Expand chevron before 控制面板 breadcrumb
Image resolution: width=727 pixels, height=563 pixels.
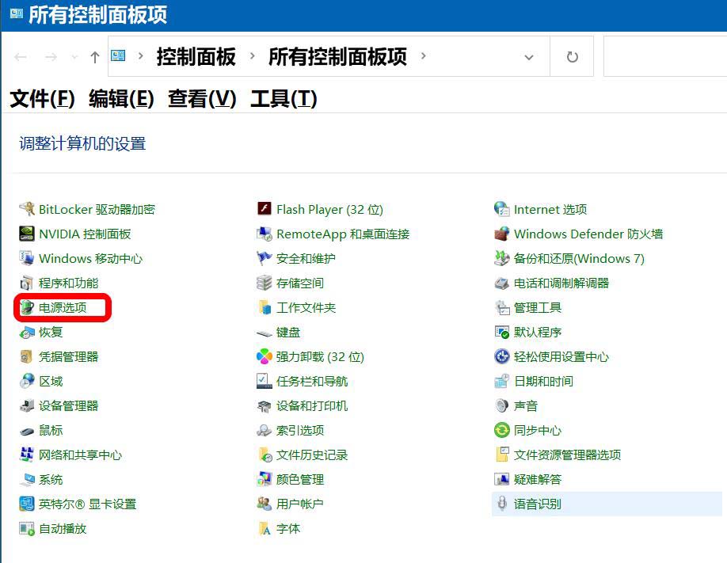tap(140, 56)
